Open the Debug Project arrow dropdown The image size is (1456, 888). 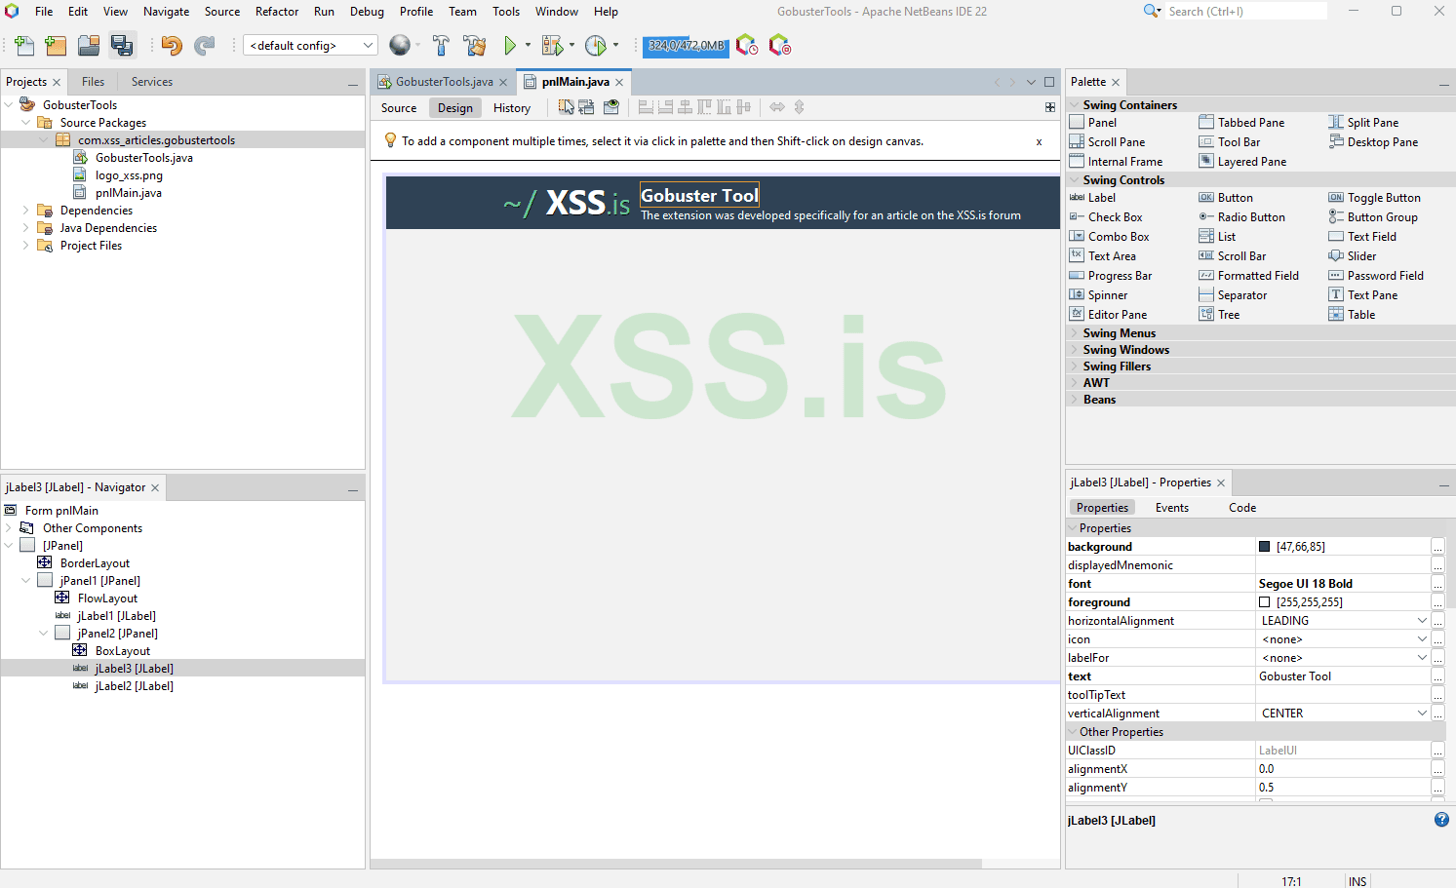(x=572, y=46)
